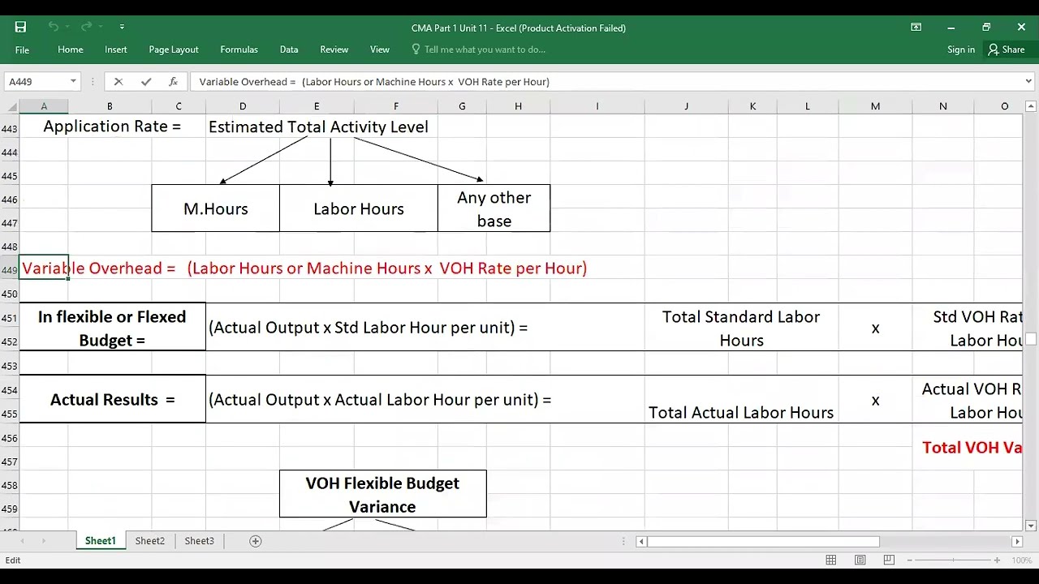Open the File menu
Viewport: 1039px width, 584px height.
[22, 49]
